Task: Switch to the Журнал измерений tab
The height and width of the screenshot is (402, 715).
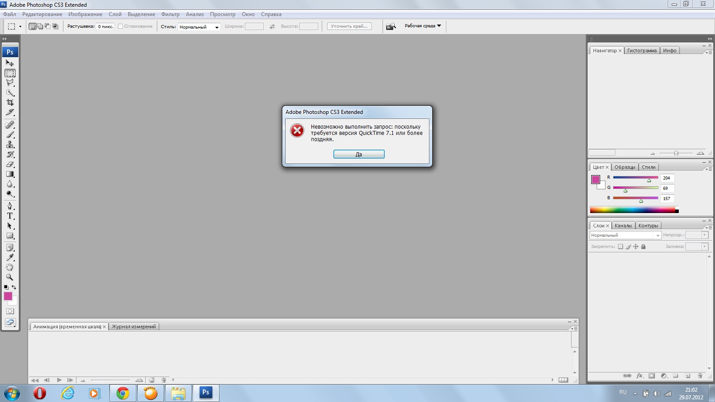Action: click(x=134, y=327)
